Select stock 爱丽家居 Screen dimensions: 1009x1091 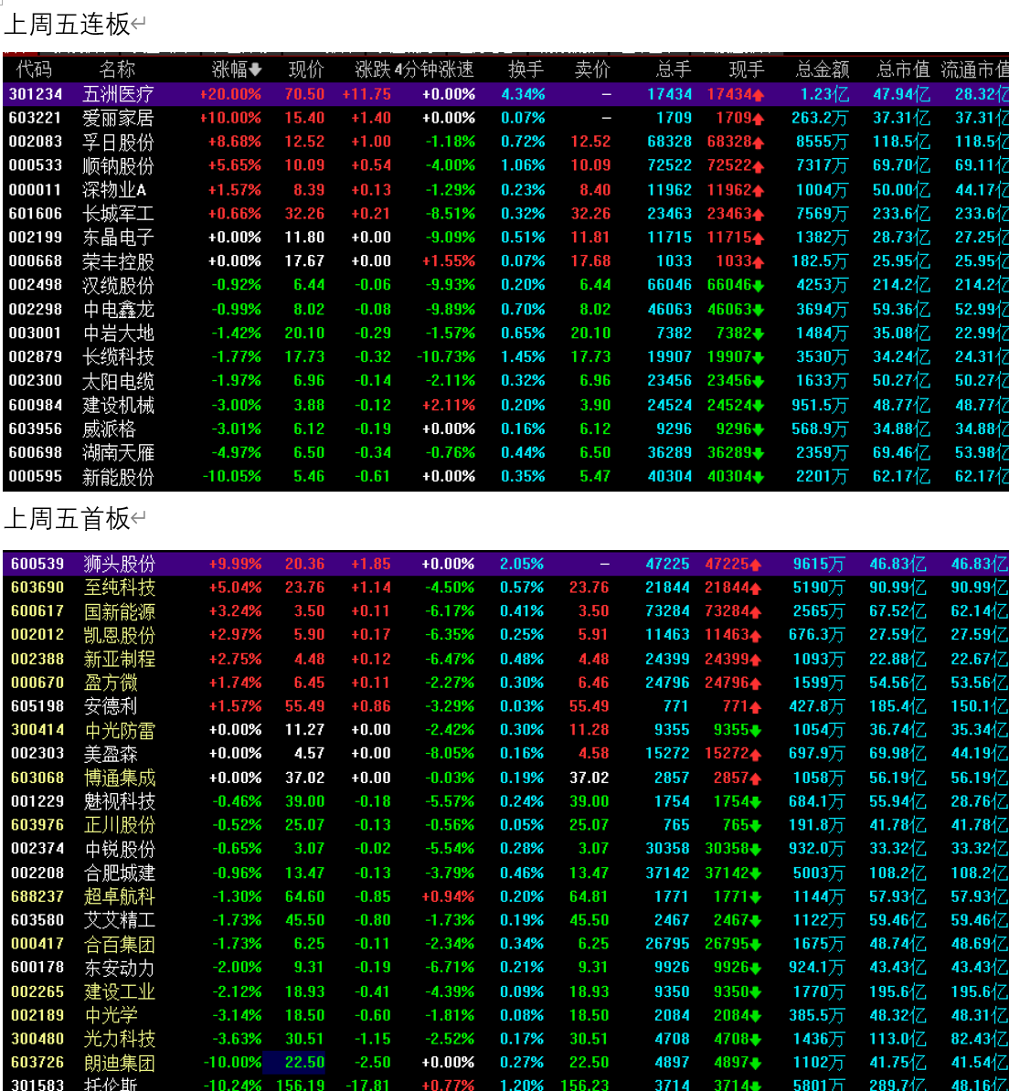click(x=118, y=118)
